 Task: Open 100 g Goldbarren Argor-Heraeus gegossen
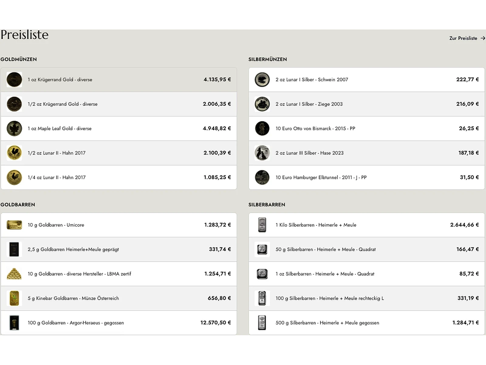click(x=119, y=323)
